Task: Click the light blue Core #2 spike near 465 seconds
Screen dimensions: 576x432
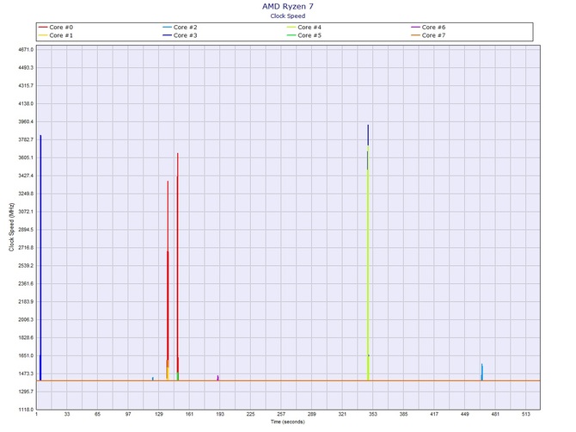Action: click(x=482, y=372)
